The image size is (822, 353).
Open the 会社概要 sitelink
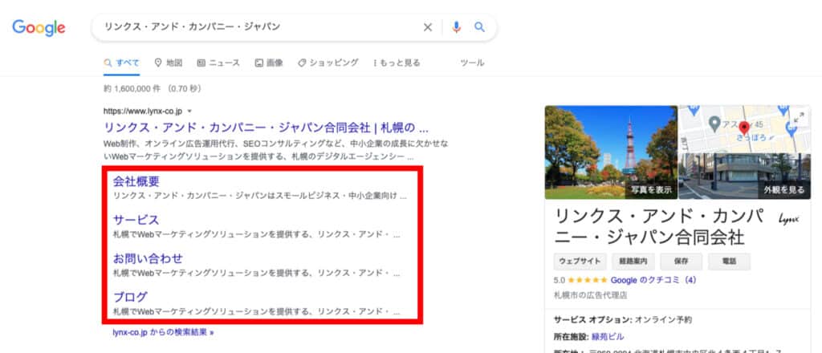(x=136, y=182)
